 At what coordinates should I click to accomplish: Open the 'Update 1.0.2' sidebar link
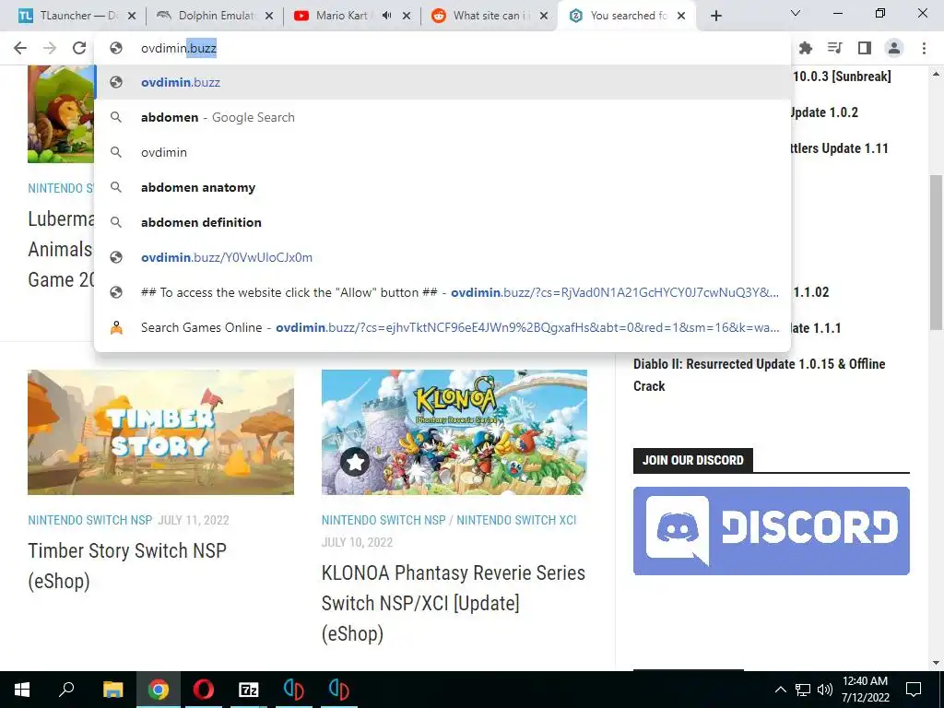(824, 112)
